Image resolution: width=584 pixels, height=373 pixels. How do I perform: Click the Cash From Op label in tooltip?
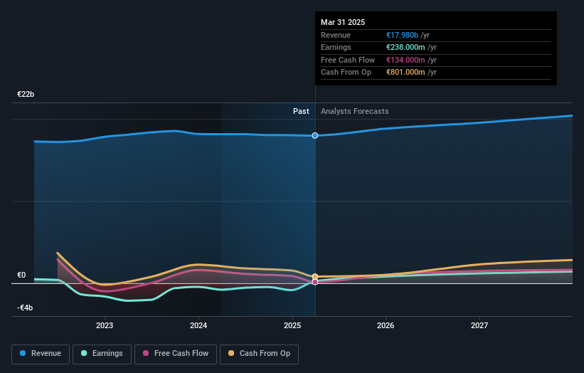346,73
